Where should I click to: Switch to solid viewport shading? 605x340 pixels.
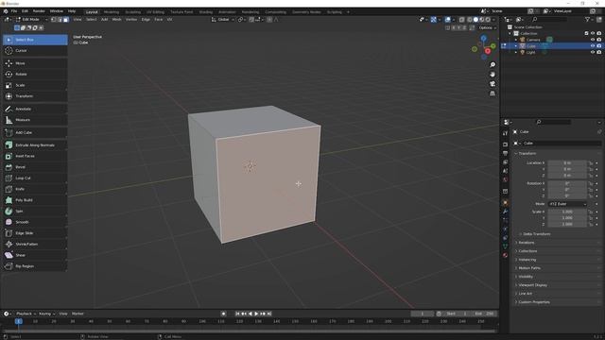tap(475, 19)
